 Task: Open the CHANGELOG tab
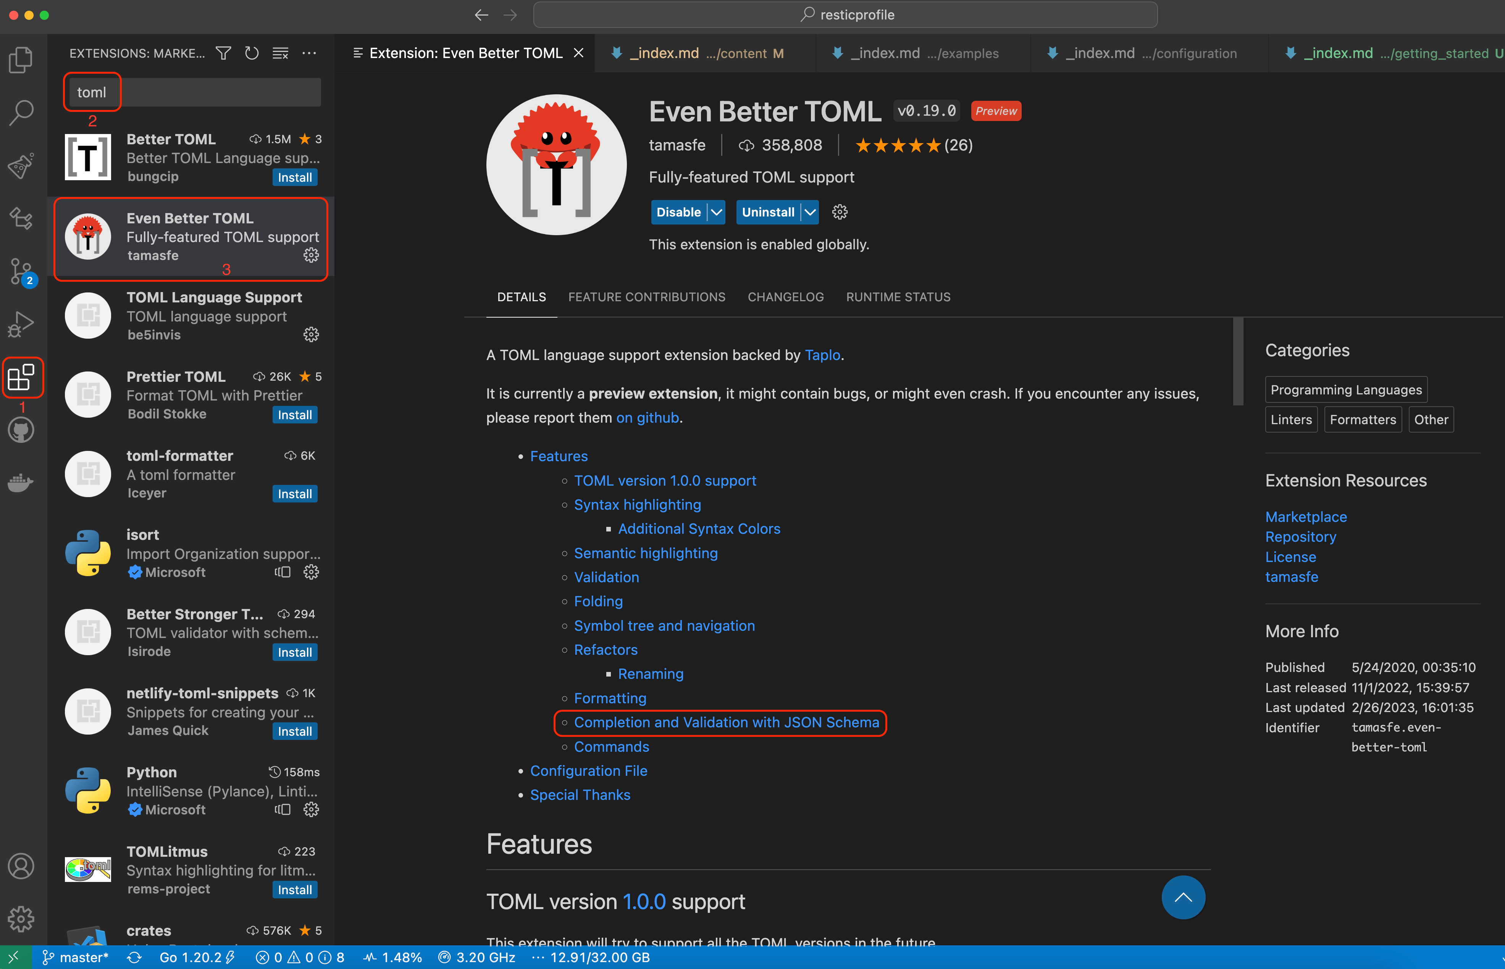[x=785, y=296]
